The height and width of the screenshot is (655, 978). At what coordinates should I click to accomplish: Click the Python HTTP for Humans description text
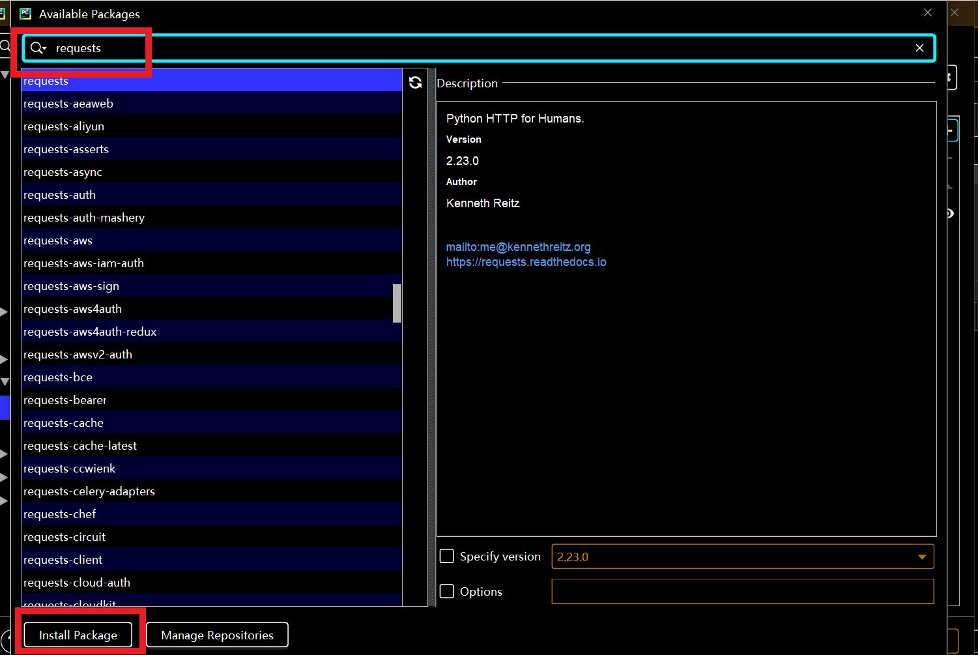click(515, 119)
